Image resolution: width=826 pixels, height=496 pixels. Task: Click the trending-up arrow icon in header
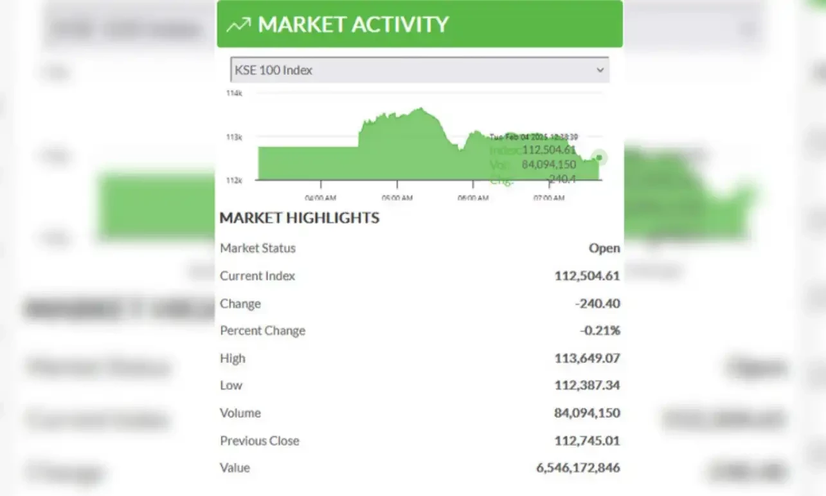(238, 24)
